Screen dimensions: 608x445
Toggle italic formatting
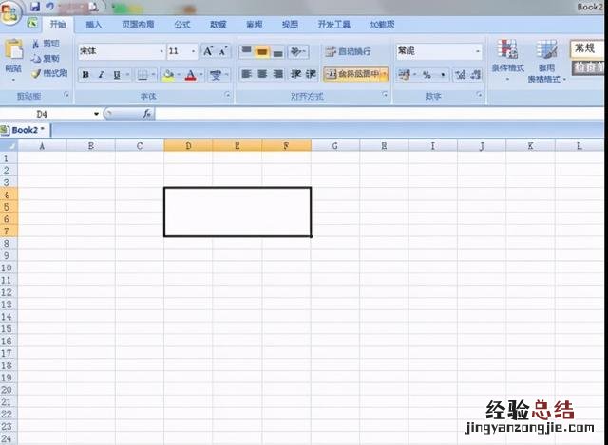(x=101, y=75)
